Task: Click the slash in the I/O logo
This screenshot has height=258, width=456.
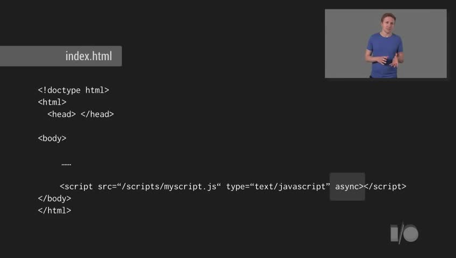Action: 401,234
